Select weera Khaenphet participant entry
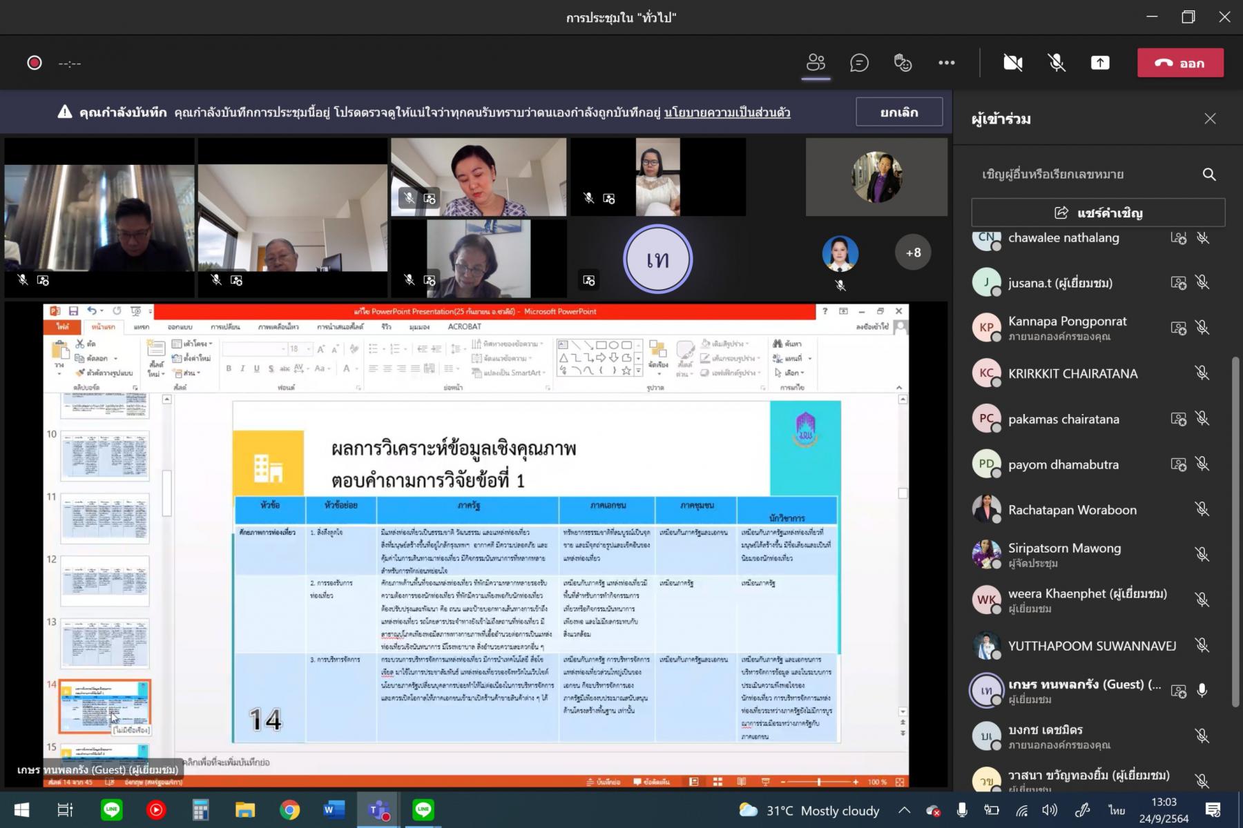 (1091, 600)
